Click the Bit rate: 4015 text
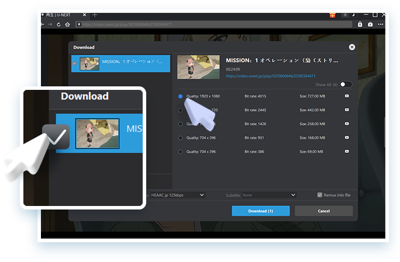 pos(255,96)
